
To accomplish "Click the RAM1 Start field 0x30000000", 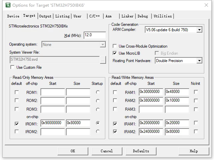I will 151,92.
